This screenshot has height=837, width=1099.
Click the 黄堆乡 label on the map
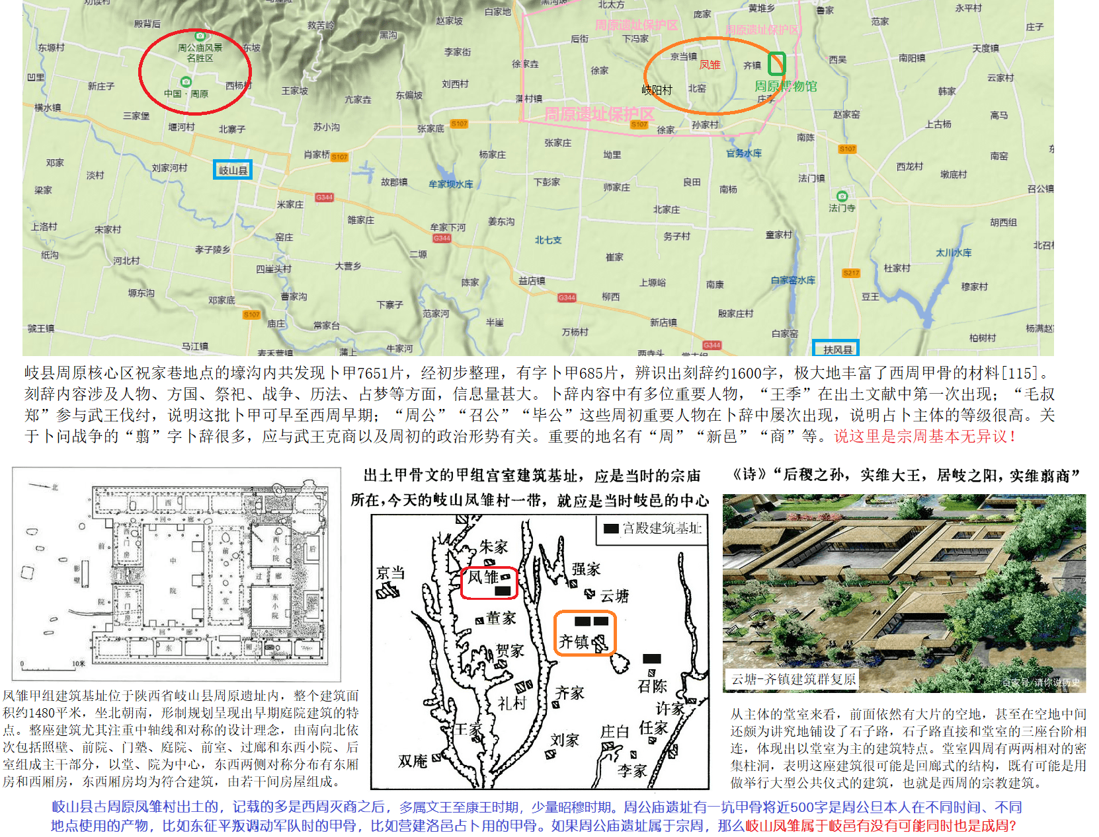pos(762,9)
